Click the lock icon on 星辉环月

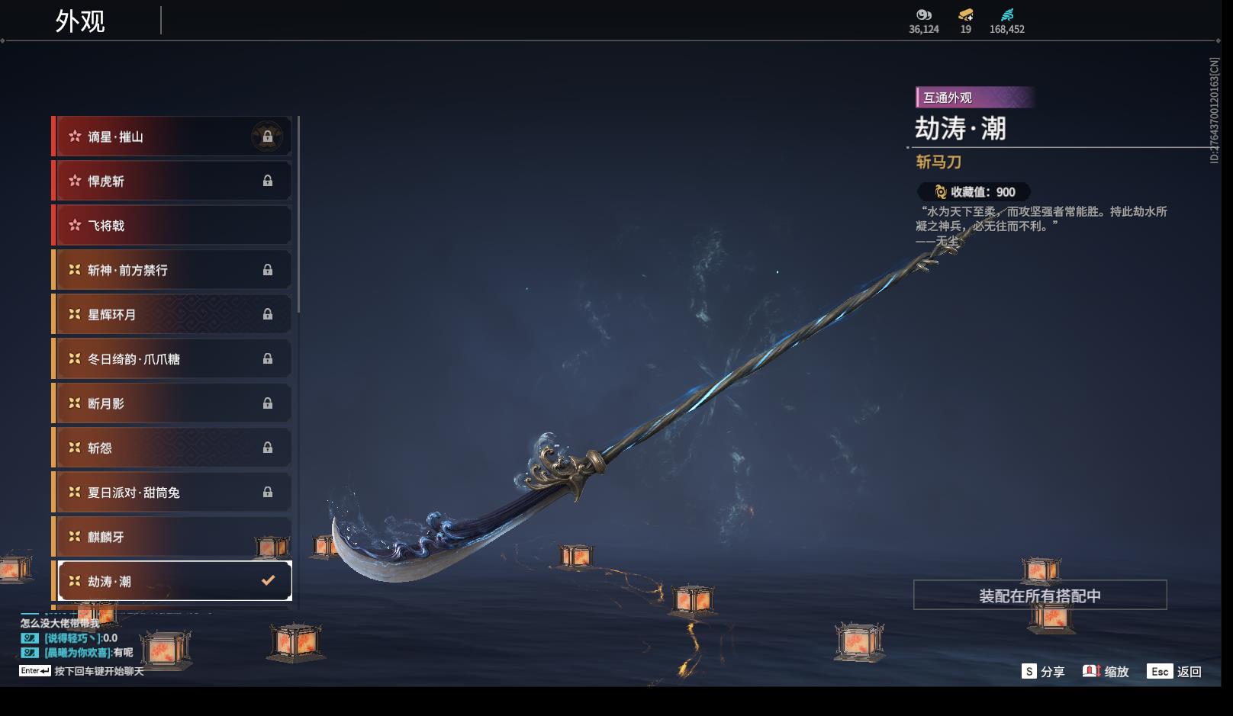[267, 314]
